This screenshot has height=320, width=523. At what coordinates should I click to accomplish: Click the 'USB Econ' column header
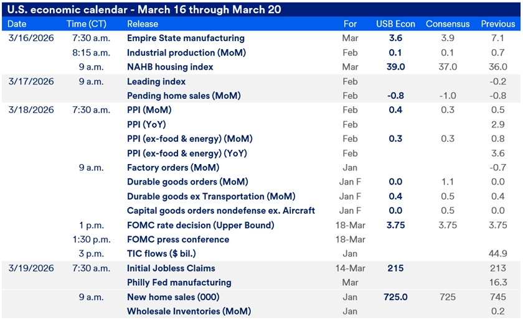395,24
